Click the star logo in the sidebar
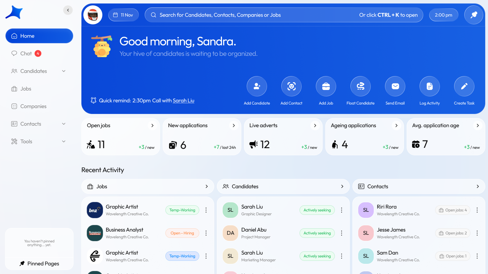 14,13
